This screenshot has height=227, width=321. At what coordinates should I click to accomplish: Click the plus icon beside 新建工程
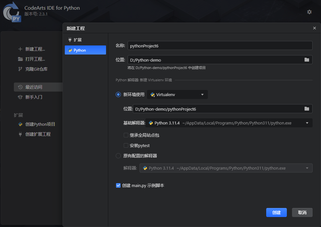tap(20, 49)
